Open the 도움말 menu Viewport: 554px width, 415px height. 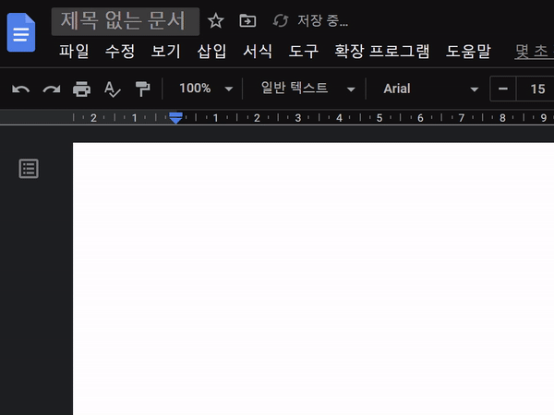[468, 51]
